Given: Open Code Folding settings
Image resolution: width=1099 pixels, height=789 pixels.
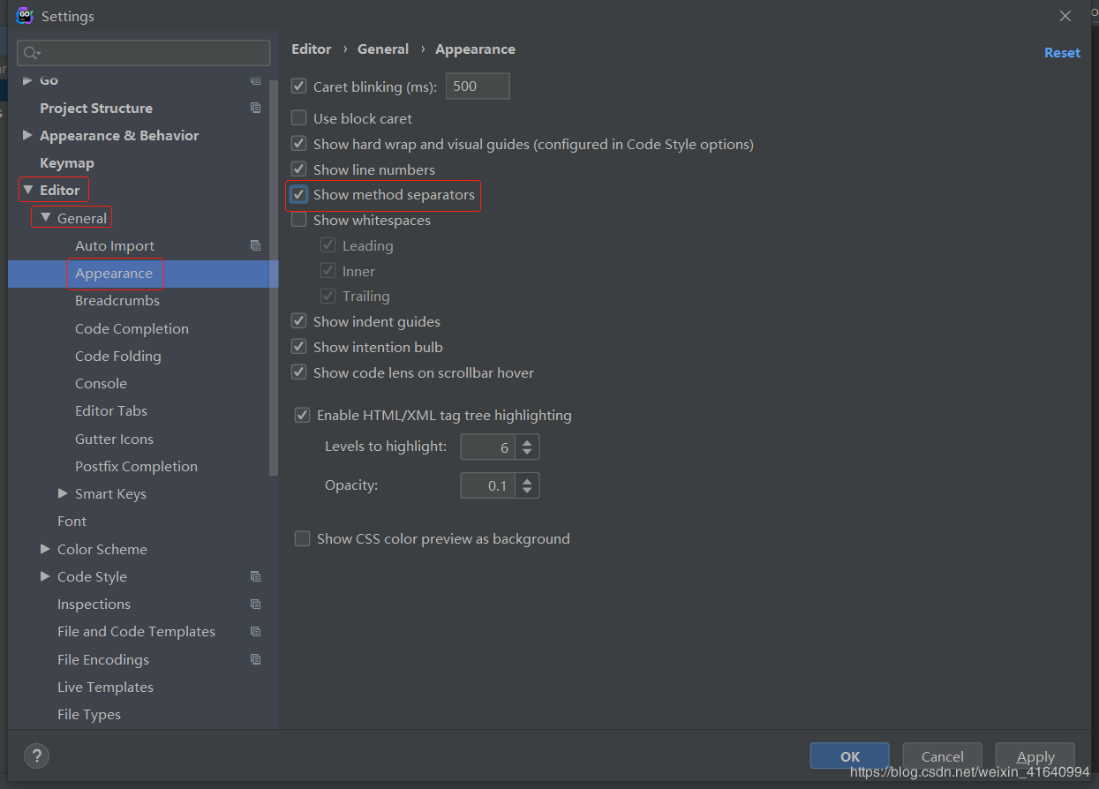Looking at the screenshot, I should click(x=118, y=356).
